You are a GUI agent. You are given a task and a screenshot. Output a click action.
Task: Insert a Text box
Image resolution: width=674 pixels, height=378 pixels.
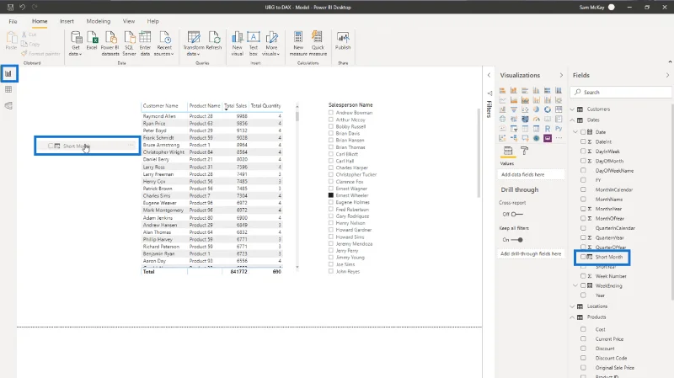[254, 44]
